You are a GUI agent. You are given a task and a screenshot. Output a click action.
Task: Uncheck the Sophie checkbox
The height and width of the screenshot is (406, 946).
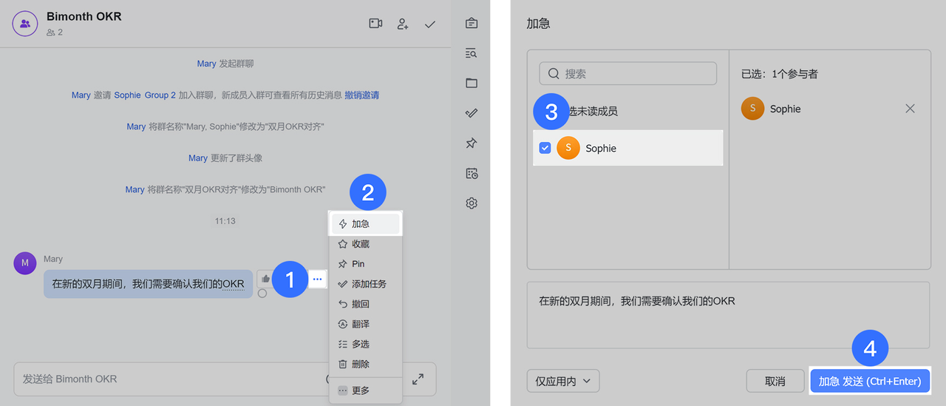click(x=545, y=148)
